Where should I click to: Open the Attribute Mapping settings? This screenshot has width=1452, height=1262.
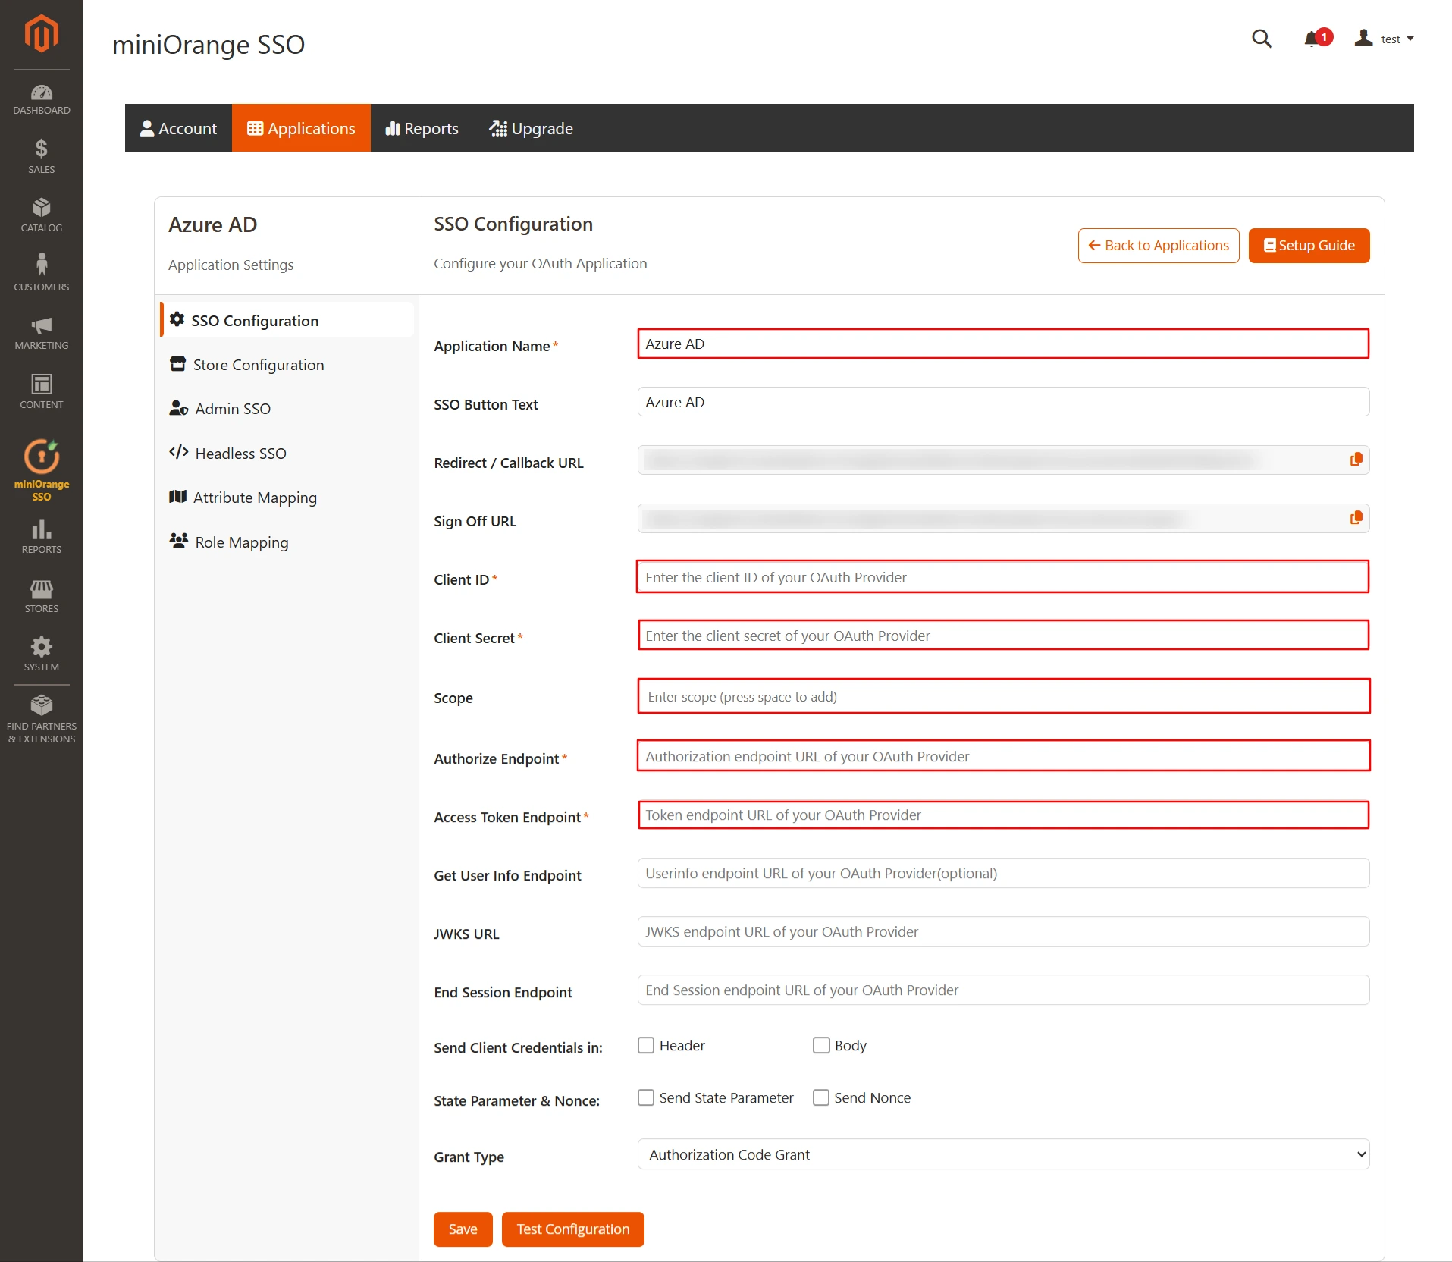pyautogui.click(x=255, y=497)
